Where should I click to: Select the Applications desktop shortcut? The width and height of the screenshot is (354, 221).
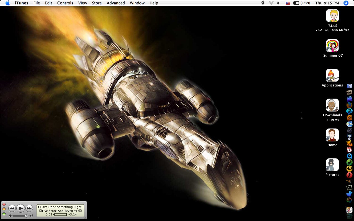pos(332,75)
